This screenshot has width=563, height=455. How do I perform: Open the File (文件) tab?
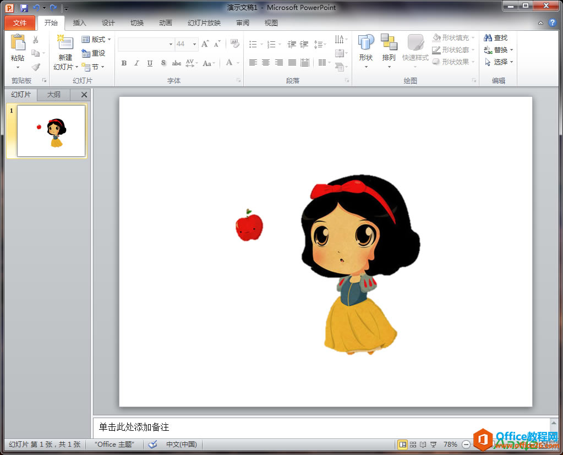click(20, 23)
